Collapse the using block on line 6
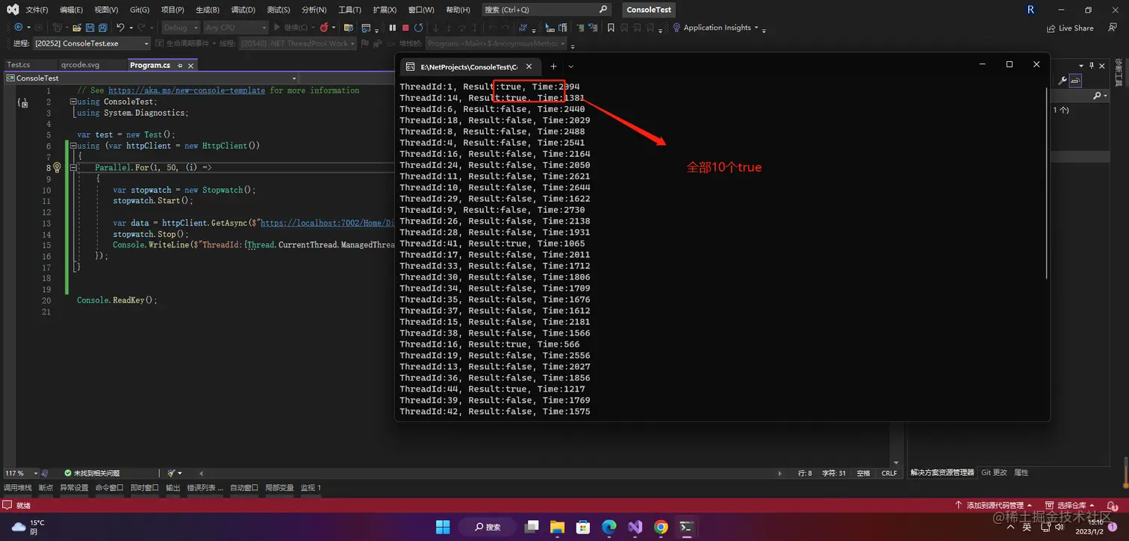 click(x=73, y=146)
